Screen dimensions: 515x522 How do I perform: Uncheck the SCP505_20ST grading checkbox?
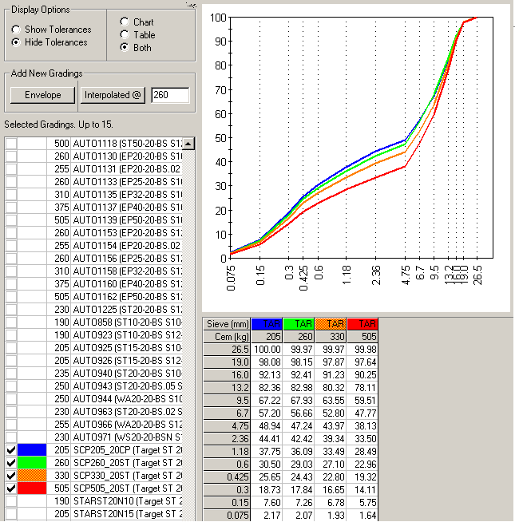coord(11,488)
